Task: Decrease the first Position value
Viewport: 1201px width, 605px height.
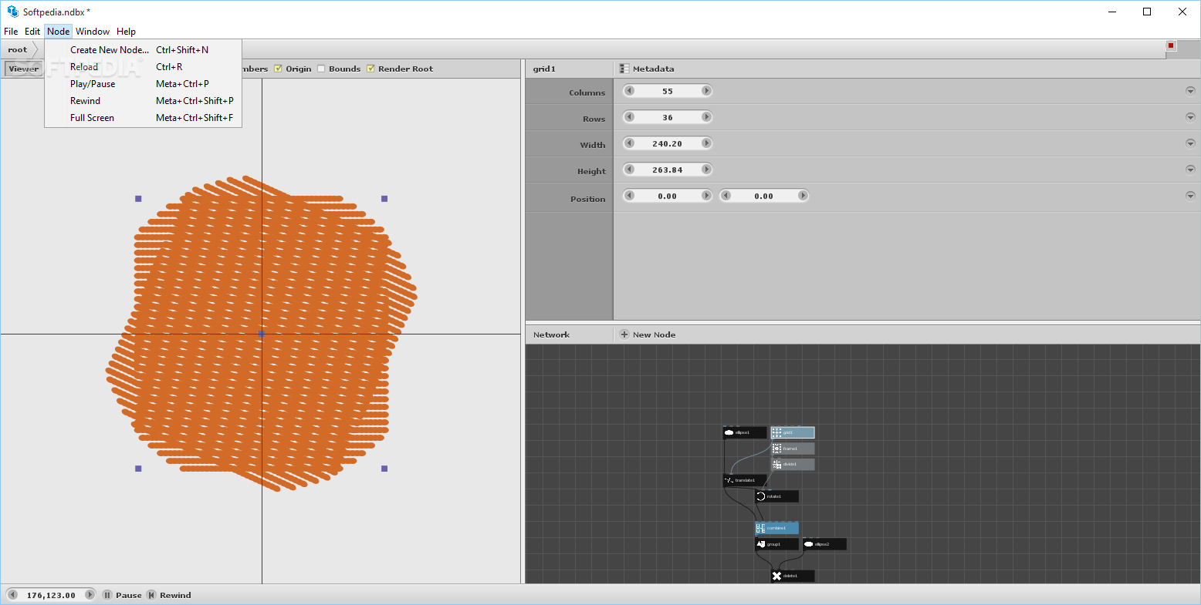Action: (x=629, y=196)
